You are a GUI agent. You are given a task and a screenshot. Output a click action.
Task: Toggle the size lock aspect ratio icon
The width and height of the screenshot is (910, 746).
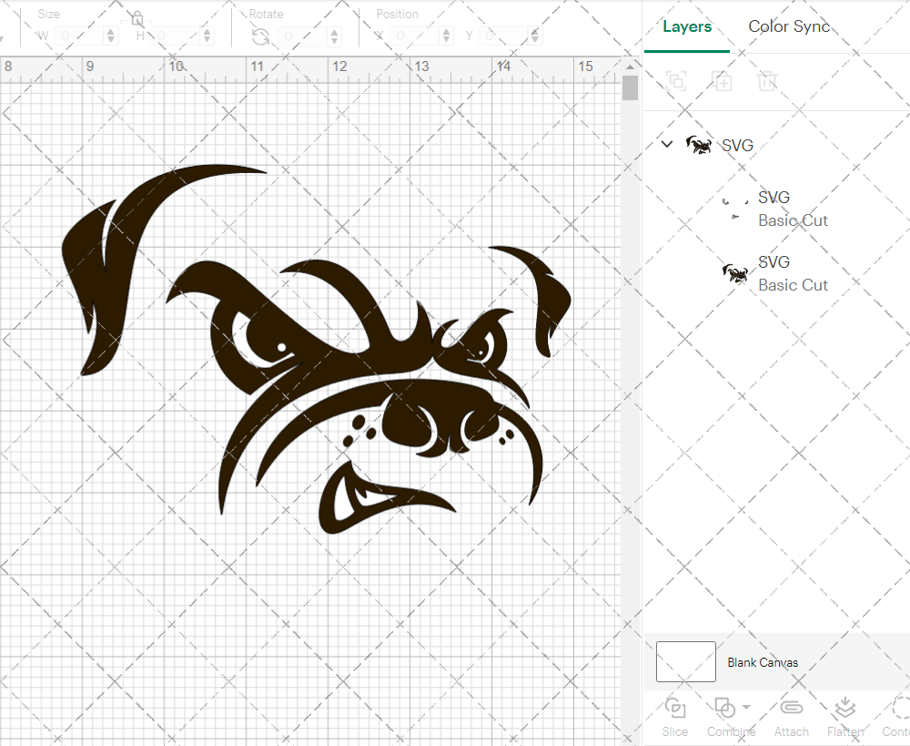[137, 19]
